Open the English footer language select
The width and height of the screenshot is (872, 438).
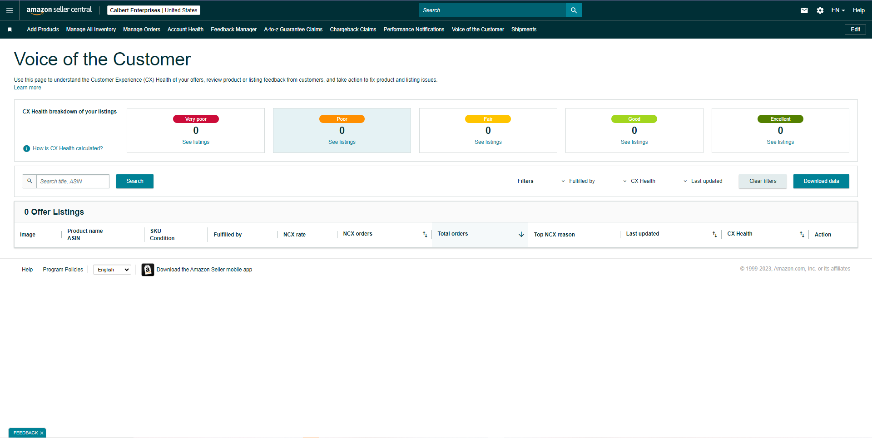[x=112, y=270]
